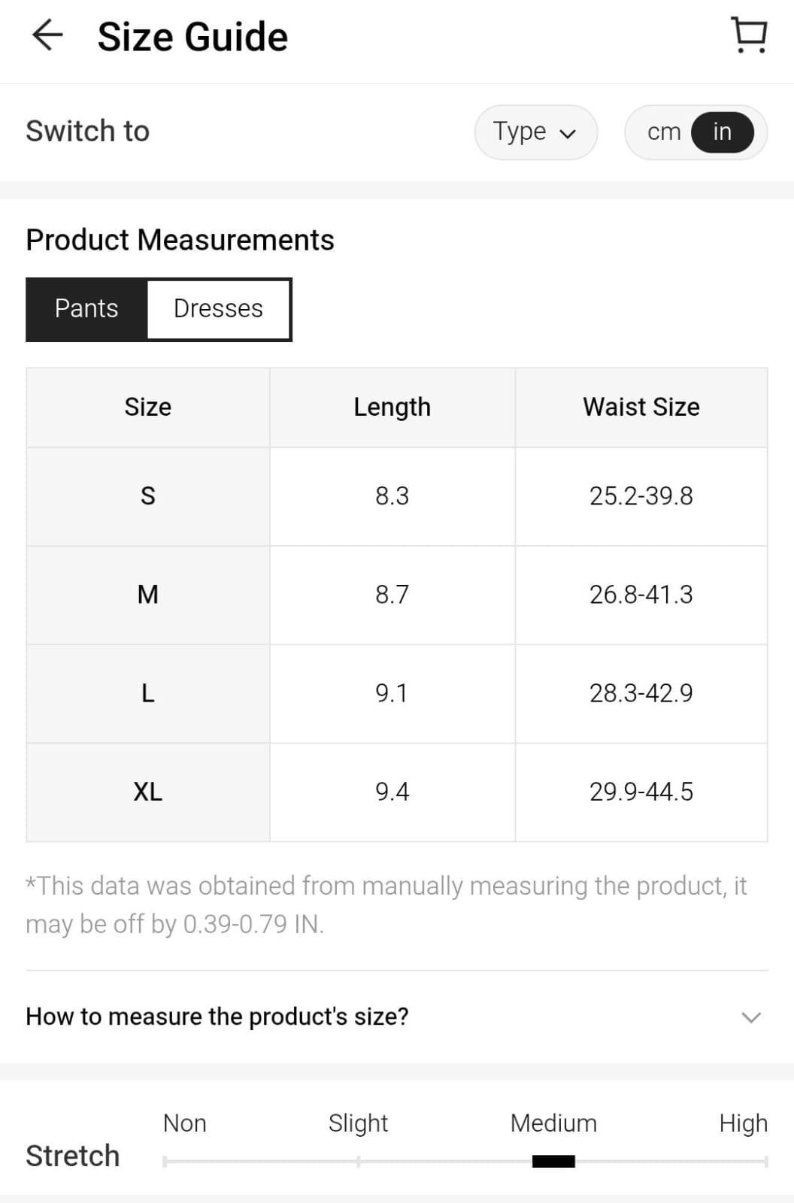Click the Length column header

pos(392,407)
